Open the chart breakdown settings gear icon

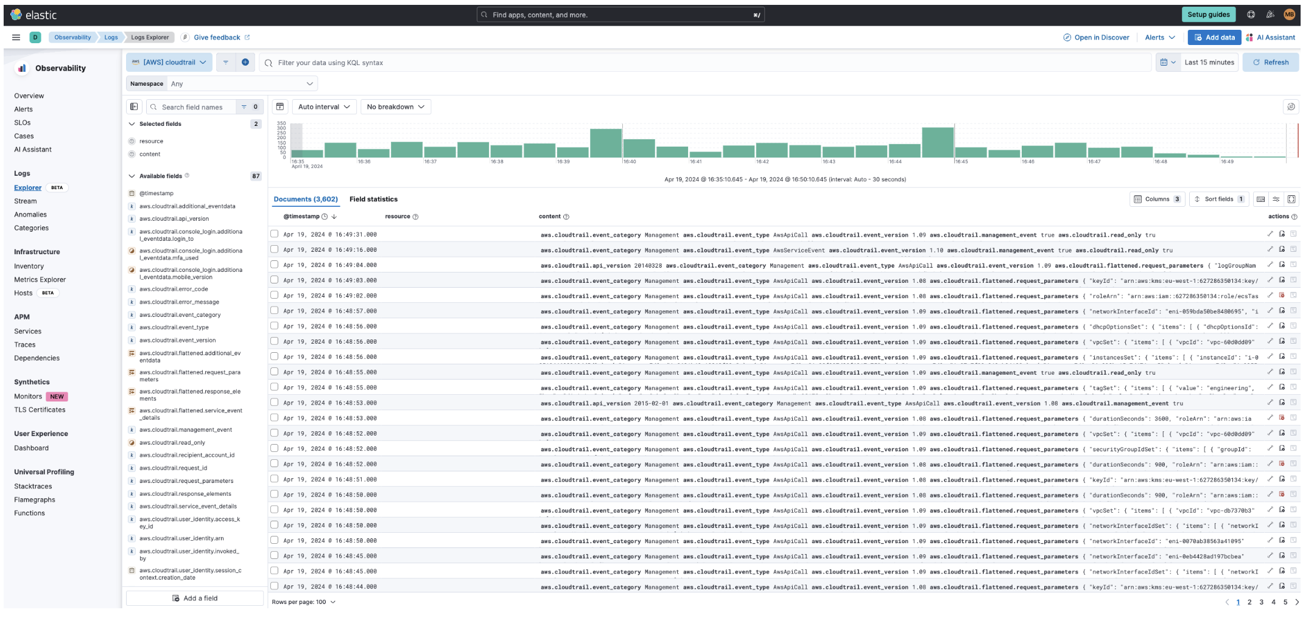pyautogui.click(x=1291, y=106)
